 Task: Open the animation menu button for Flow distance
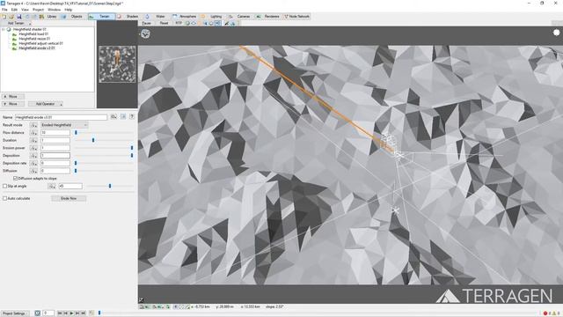[x=33, y=133]
